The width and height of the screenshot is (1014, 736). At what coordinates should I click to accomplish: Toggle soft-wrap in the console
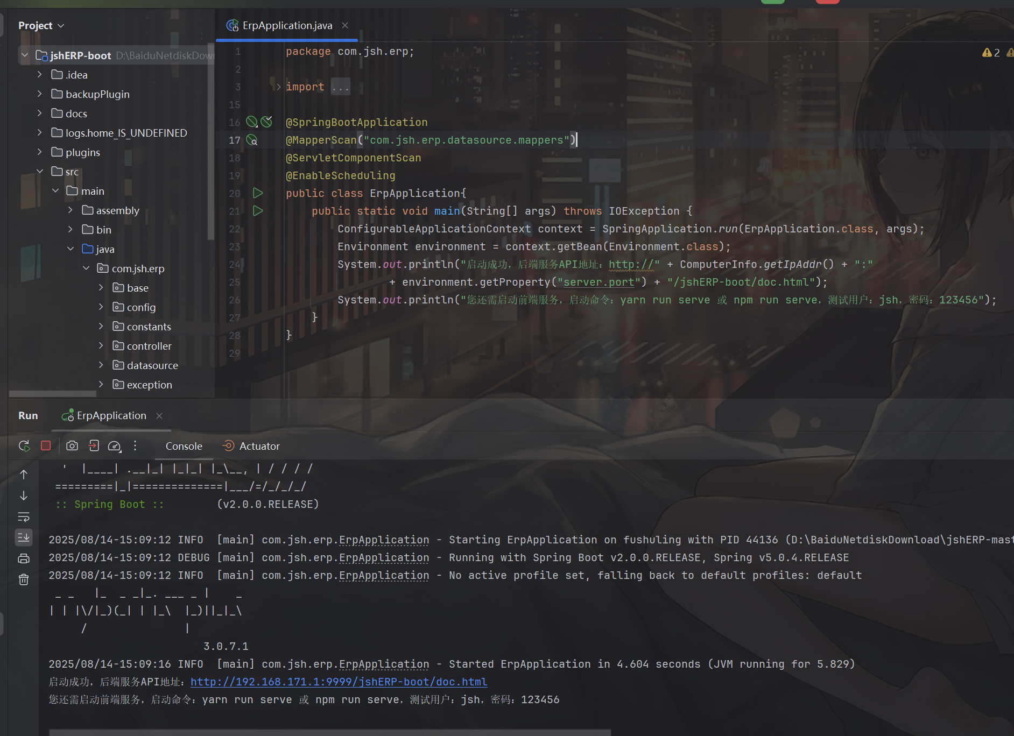tap(24, 517)
